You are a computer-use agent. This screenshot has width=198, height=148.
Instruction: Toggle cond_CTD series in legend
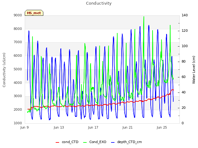click(67, 142)
